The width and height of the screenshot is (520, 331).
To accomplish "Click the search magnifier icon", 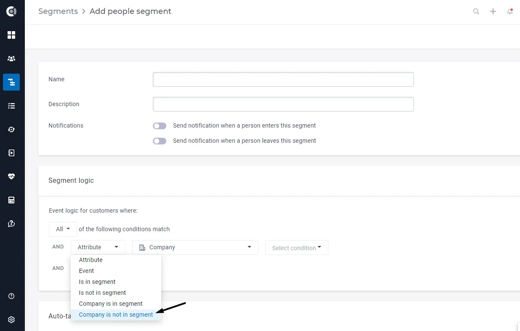I will tap(476, 11).
